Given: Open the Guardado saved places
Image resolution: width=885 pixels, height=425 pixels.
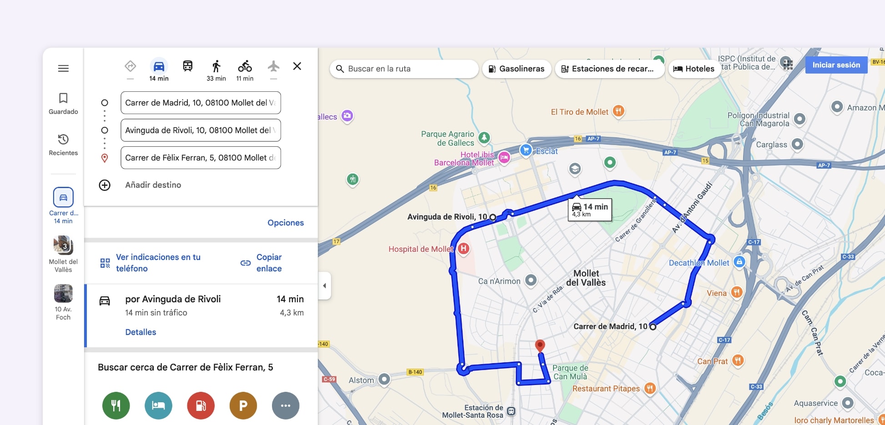Looking at the screenshot, I should pyautogui.click(x=63, y=103).
